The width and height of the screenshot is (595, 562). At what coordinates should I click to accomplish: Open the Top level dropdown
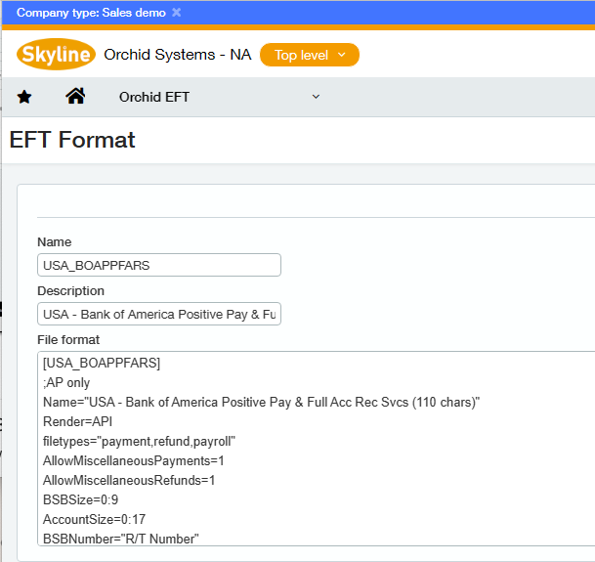pos(310,55)
